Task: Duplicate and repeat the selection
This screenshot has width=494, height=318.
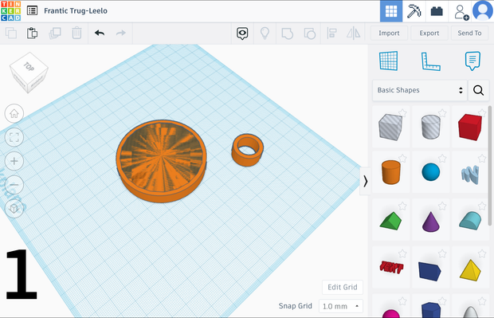Action: pyautogui.click(x=55, y=33)
